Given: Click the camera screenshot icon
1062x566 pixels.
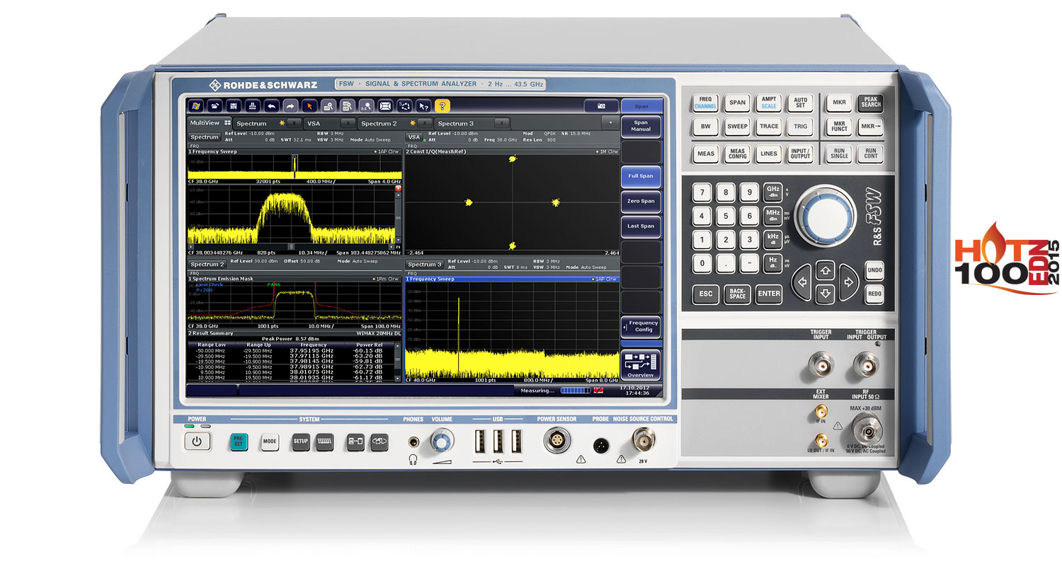Looking at the screenshot, I should (601, 105).
